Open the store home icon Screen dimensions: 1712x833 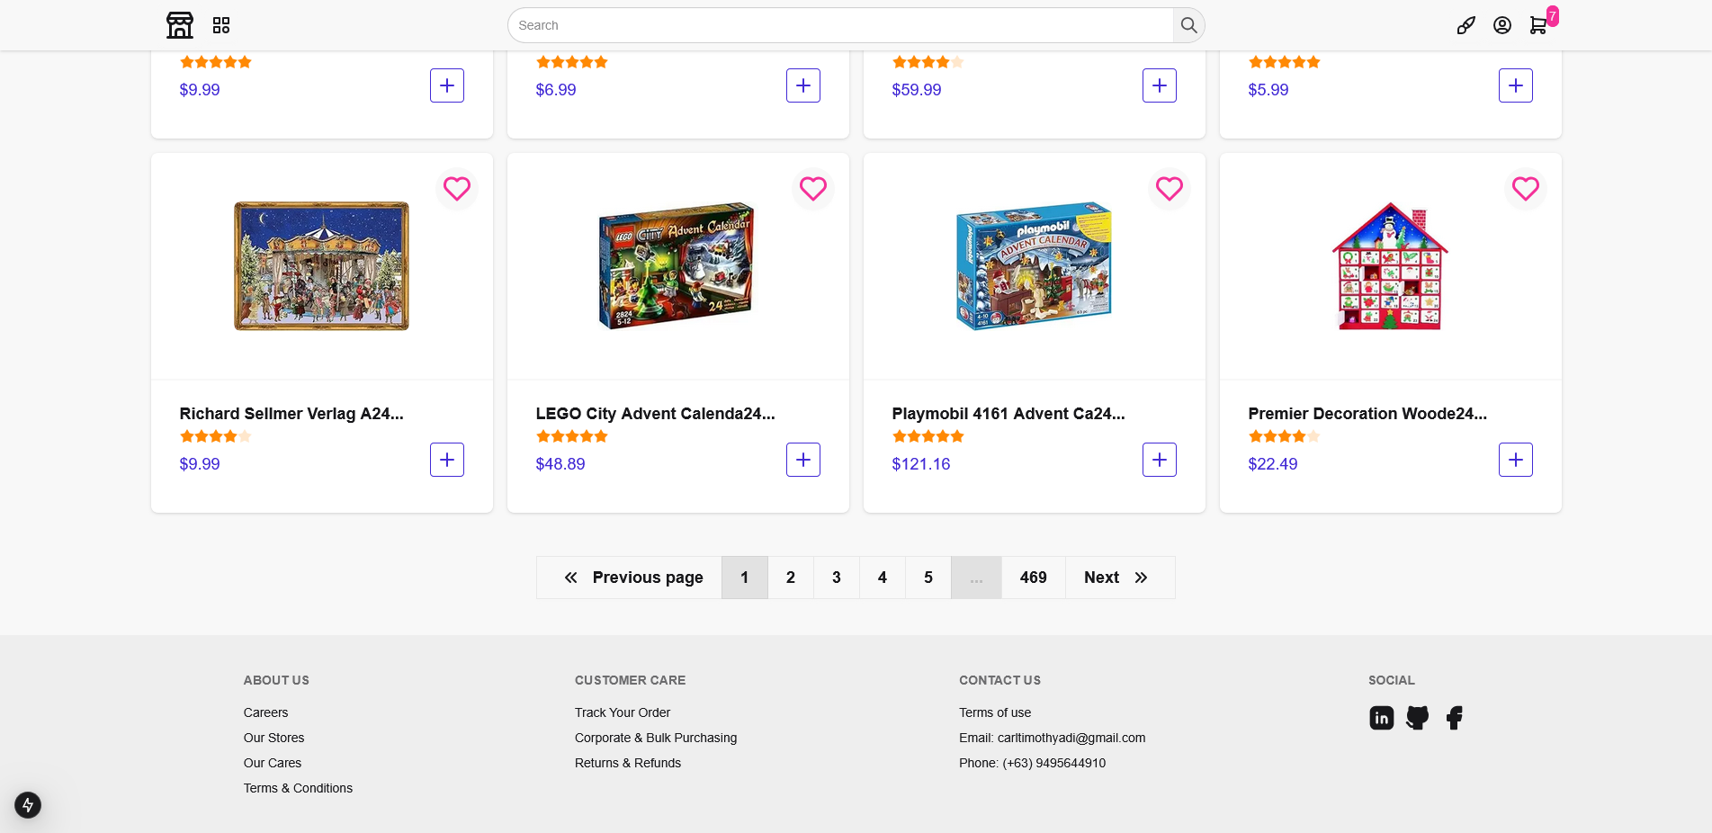pos(179,25)
